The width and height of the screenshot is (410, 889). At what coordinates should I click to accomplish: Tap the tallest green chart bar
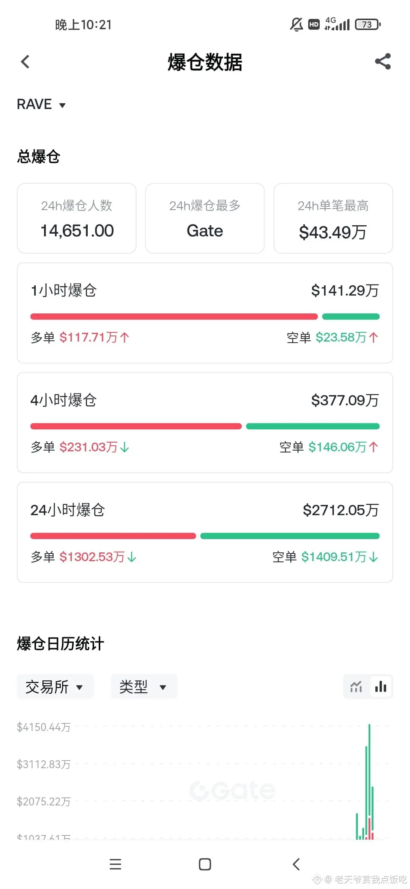pyautogui.click(x=369, y=781)
